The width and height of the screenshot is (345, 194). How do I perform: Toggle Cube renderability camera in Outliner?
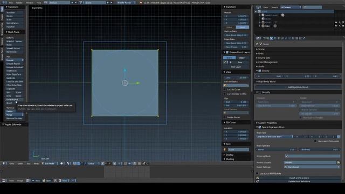click(x=343, y=26)
